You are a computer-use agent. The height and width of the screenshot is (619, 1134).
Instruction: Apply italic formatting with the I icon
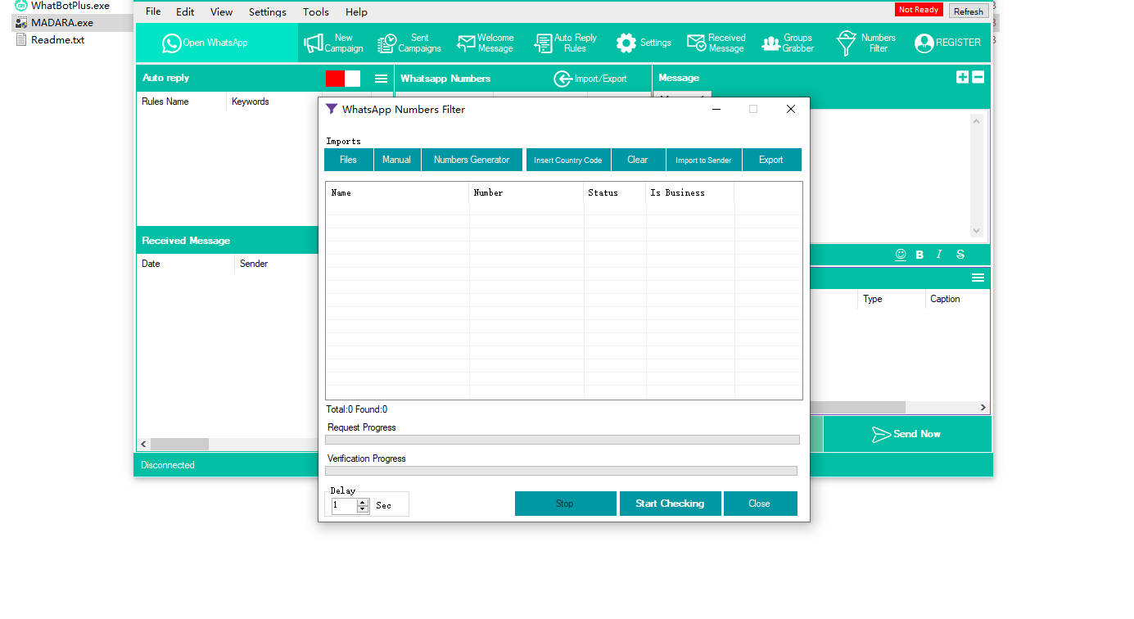pos(939,255)
